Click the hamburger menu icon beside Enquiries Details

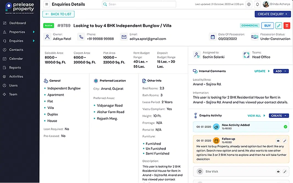pos(46,4)
